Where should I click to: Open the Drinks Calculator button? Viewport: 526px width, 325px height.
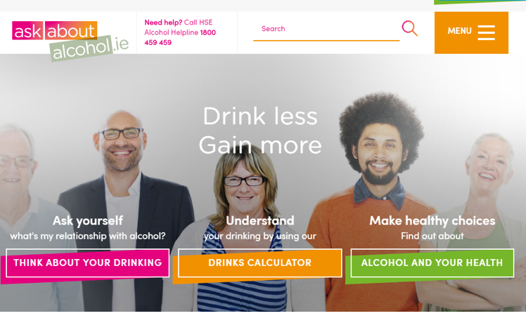point(260,263)
